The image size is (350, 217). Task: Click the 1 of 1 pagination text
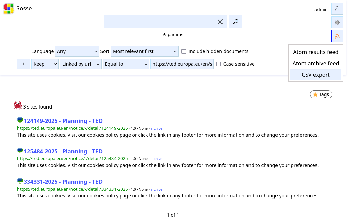point(173,215)
